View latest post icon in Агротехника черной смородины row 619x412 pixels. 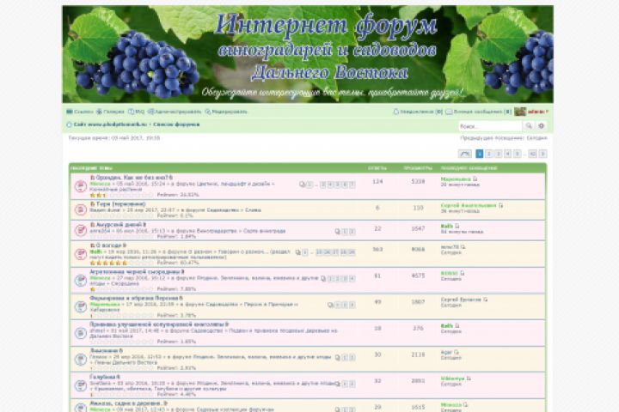pyautogui.click(x=462, y=273)
